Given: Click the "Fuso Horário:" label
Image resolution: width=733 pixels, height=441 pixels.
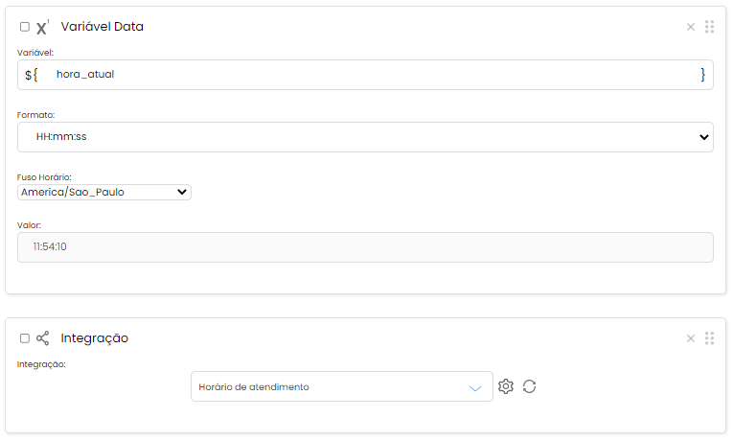Looking at the screenshot, I should click(44, 177).
